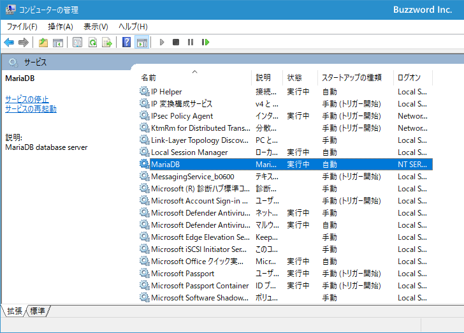This screenshot has width=464, height=333.
Task: Sort by the 状態 column header
Action: [300, 78]
